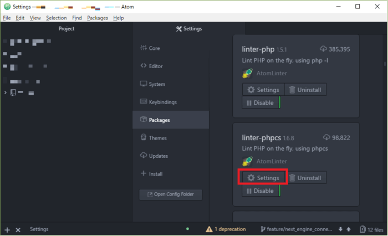Viewport: 388px width, 236px height.
Task: Open the Selection menu
Action: coord(56,18)
